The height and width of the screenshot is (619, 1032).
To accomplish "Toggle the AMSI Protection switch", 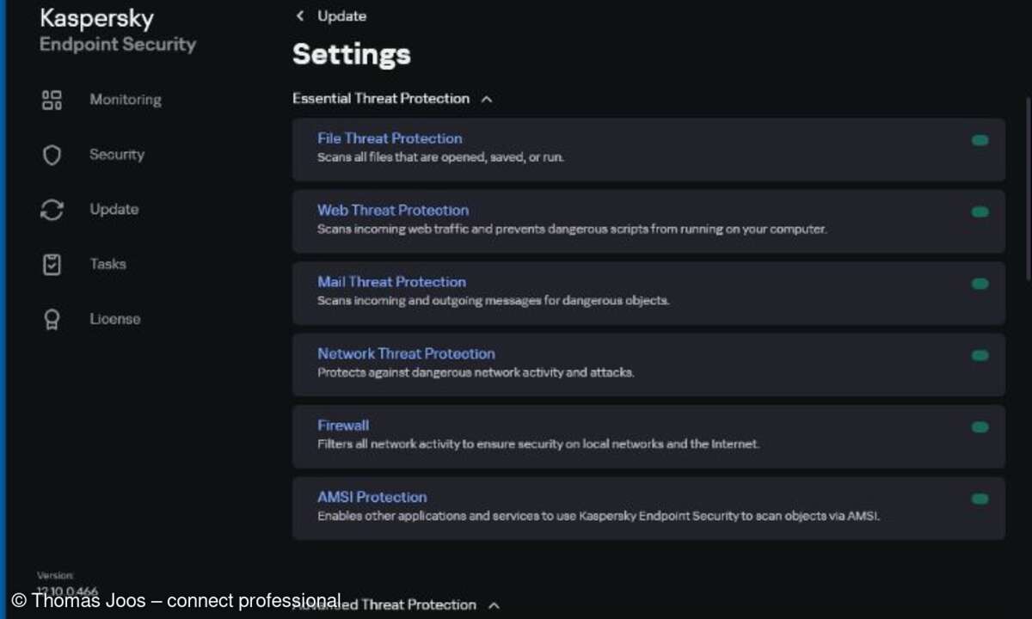I will (x=980, y=499).
